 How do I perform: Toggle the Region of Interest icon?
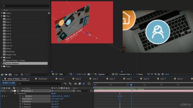(113, 74)
